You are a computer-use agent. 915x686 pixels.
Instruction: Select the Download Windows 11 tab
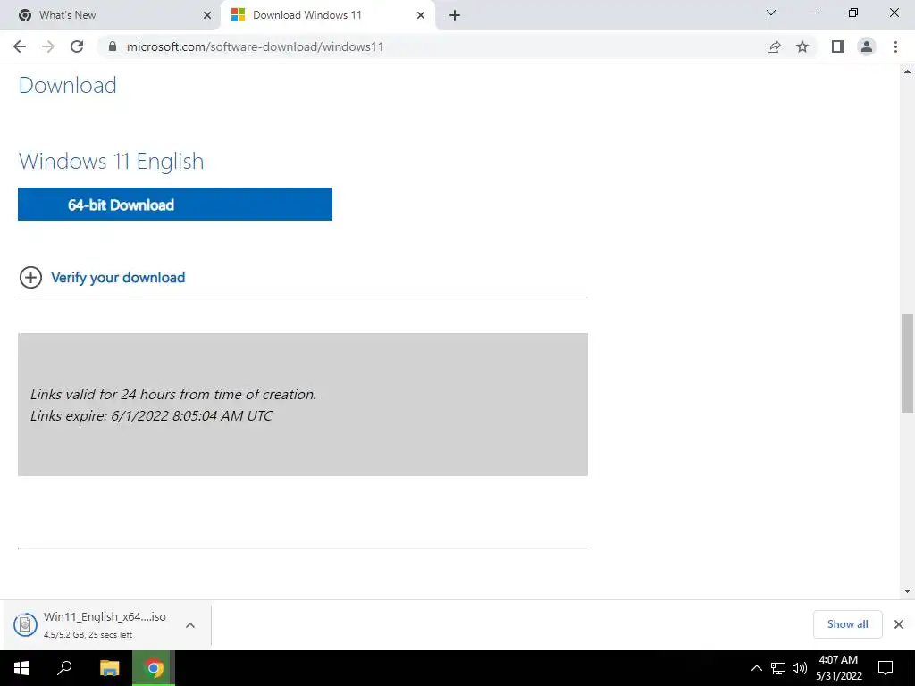tap(329, 15)
